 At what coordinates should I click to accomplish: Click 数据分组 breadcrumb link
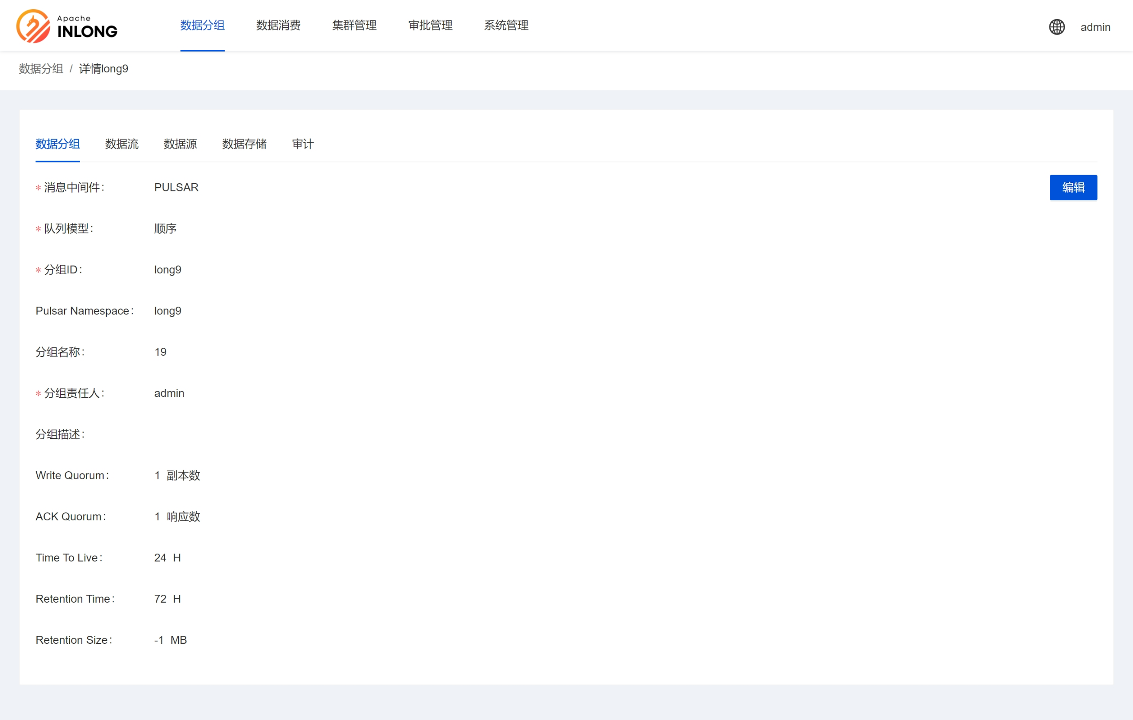point(41,69)
